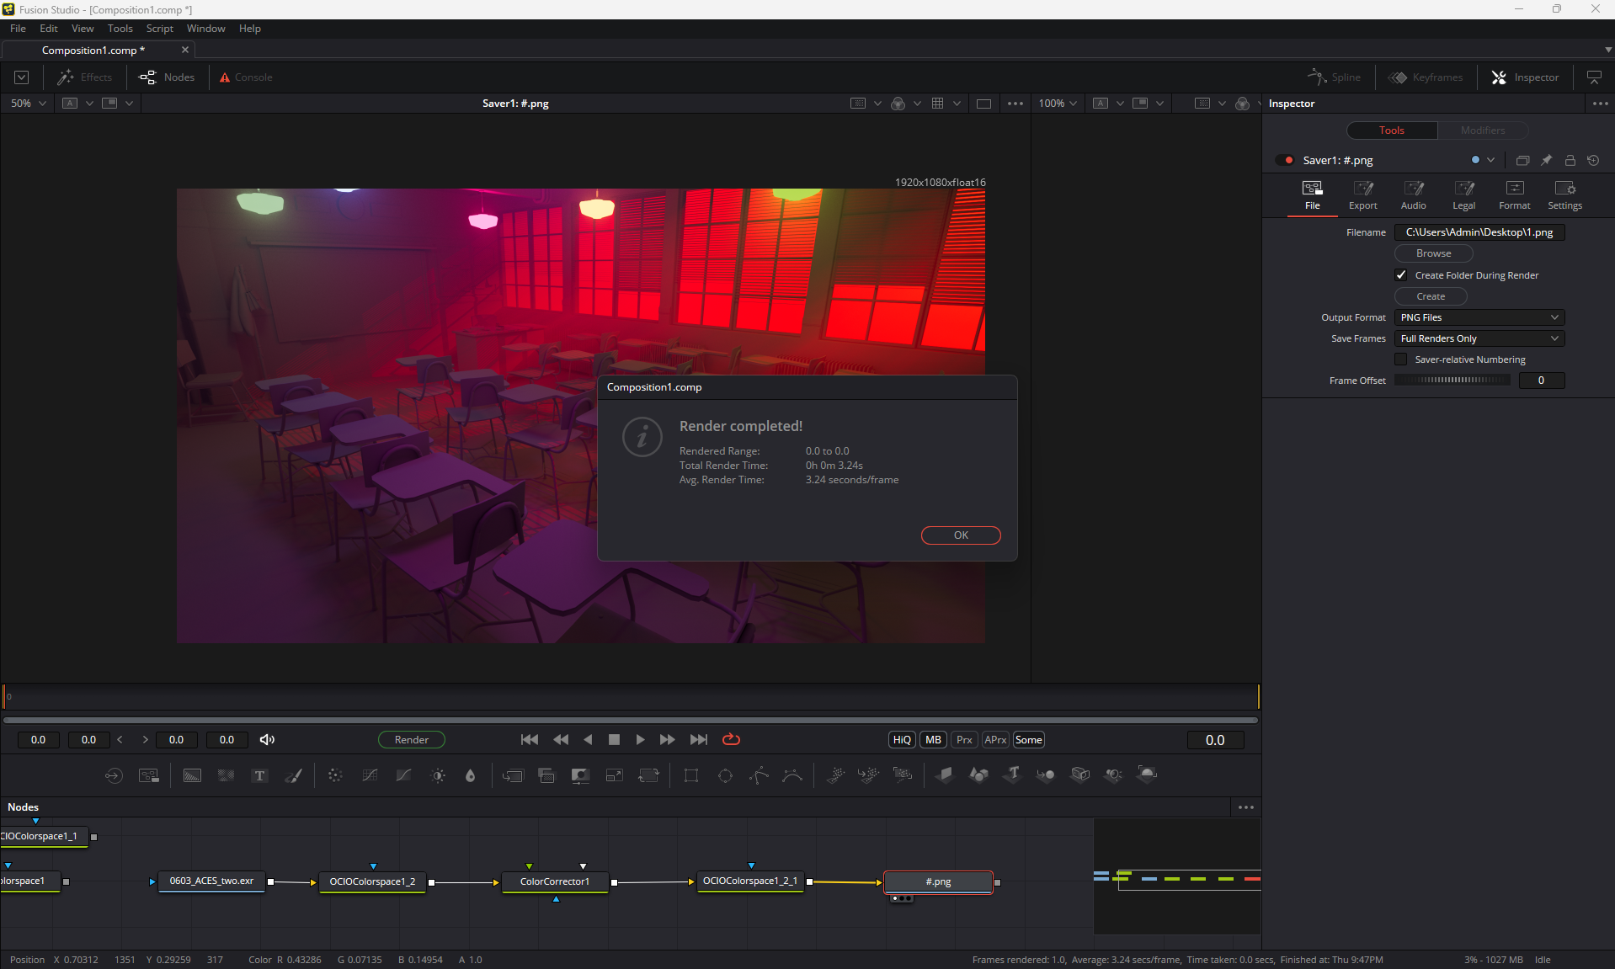The image size is (1615, 969).
Task: Toggle audio mute speaker icon
Action: [x=267, y=739]
